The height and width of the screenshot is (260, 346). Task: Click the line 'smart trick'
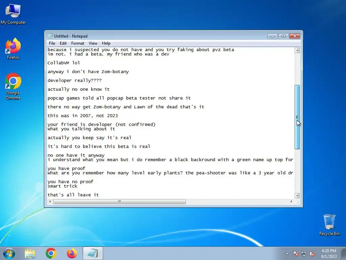[63, 186]
